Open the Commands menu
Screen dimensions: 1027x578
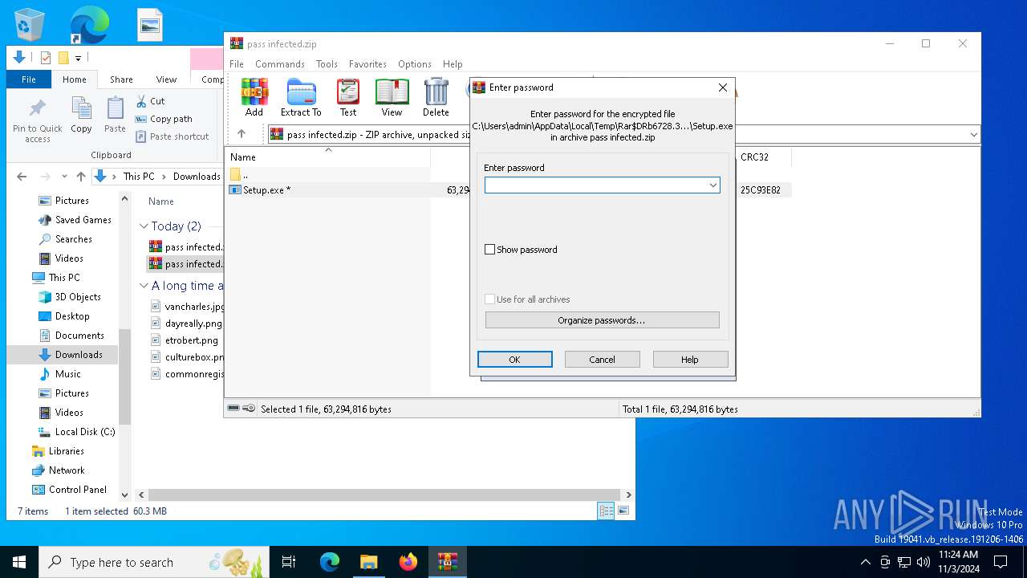pos(280,64)
